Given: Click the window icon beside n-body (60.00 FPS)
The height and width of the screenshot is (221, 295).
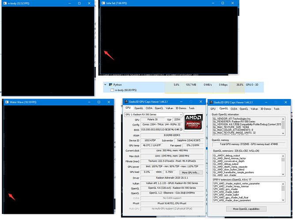Looking at the screenshot, I should [x=112, y=90].
